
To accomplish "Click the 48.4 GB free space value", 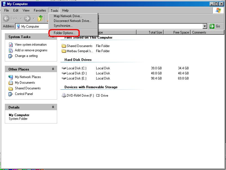I will pyautogui.click(x=183, y=73).
